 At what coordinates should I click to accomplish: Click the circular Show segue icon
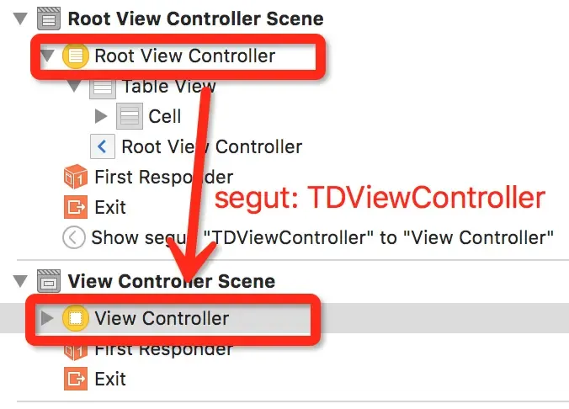(74, 237)
